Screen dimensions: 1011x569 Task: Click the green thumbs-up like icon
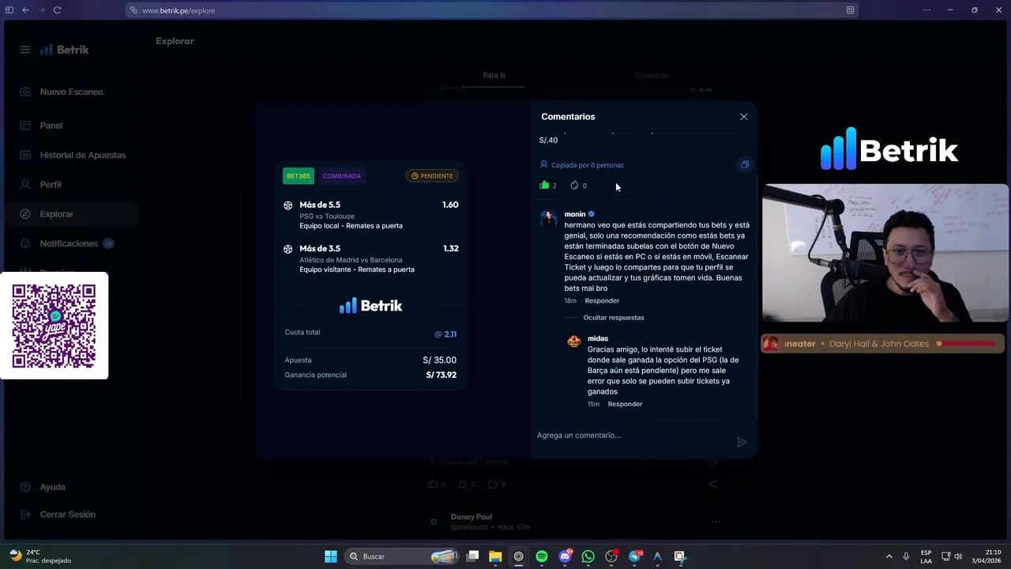coord(544,185)
